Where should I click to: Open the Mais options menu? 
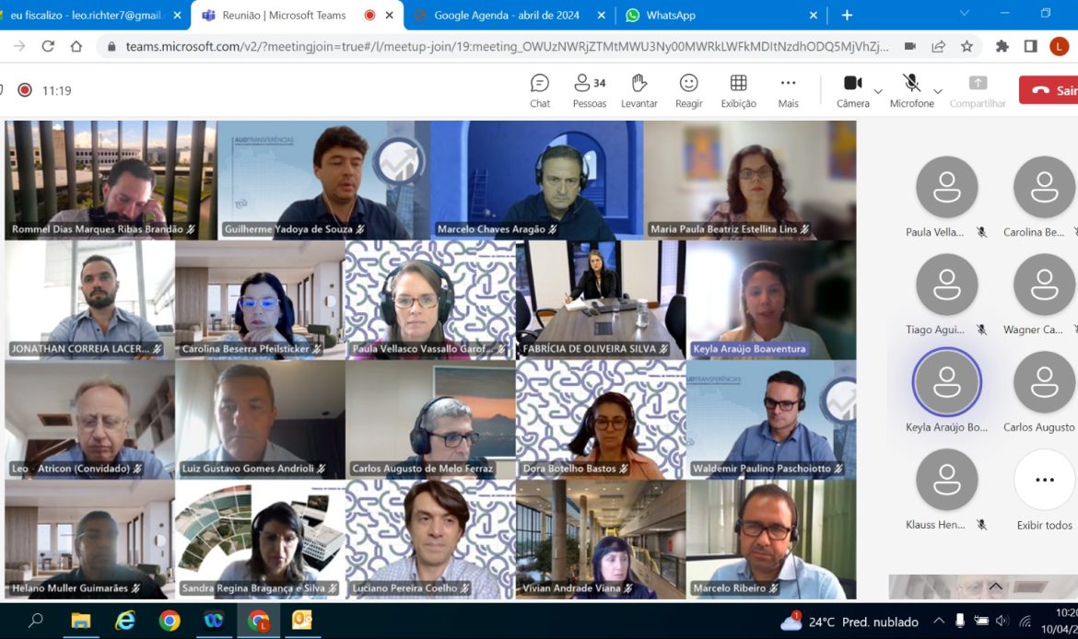pos(788,91)
